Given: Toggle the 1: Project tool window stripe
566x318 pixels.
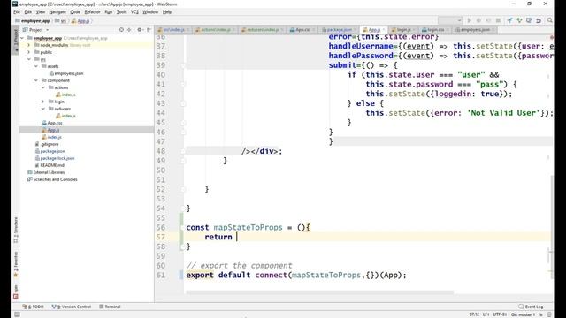Looking at the screenshot, I should [x=16, y=40].
